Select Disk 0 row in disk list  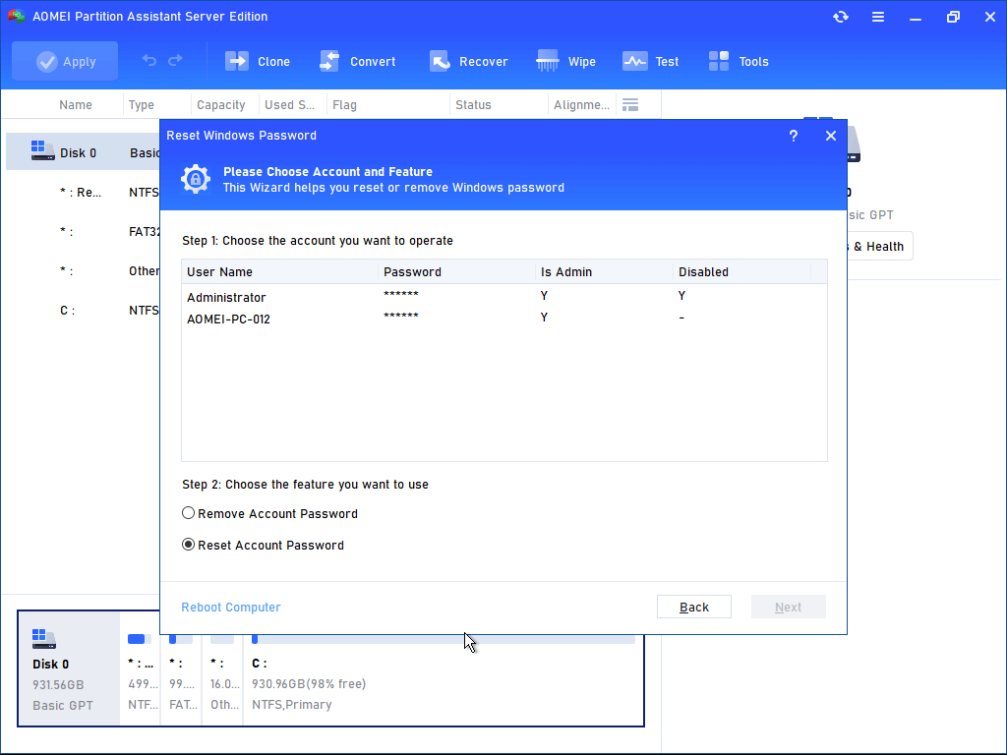pyautogui.click(x=83, y=152)
